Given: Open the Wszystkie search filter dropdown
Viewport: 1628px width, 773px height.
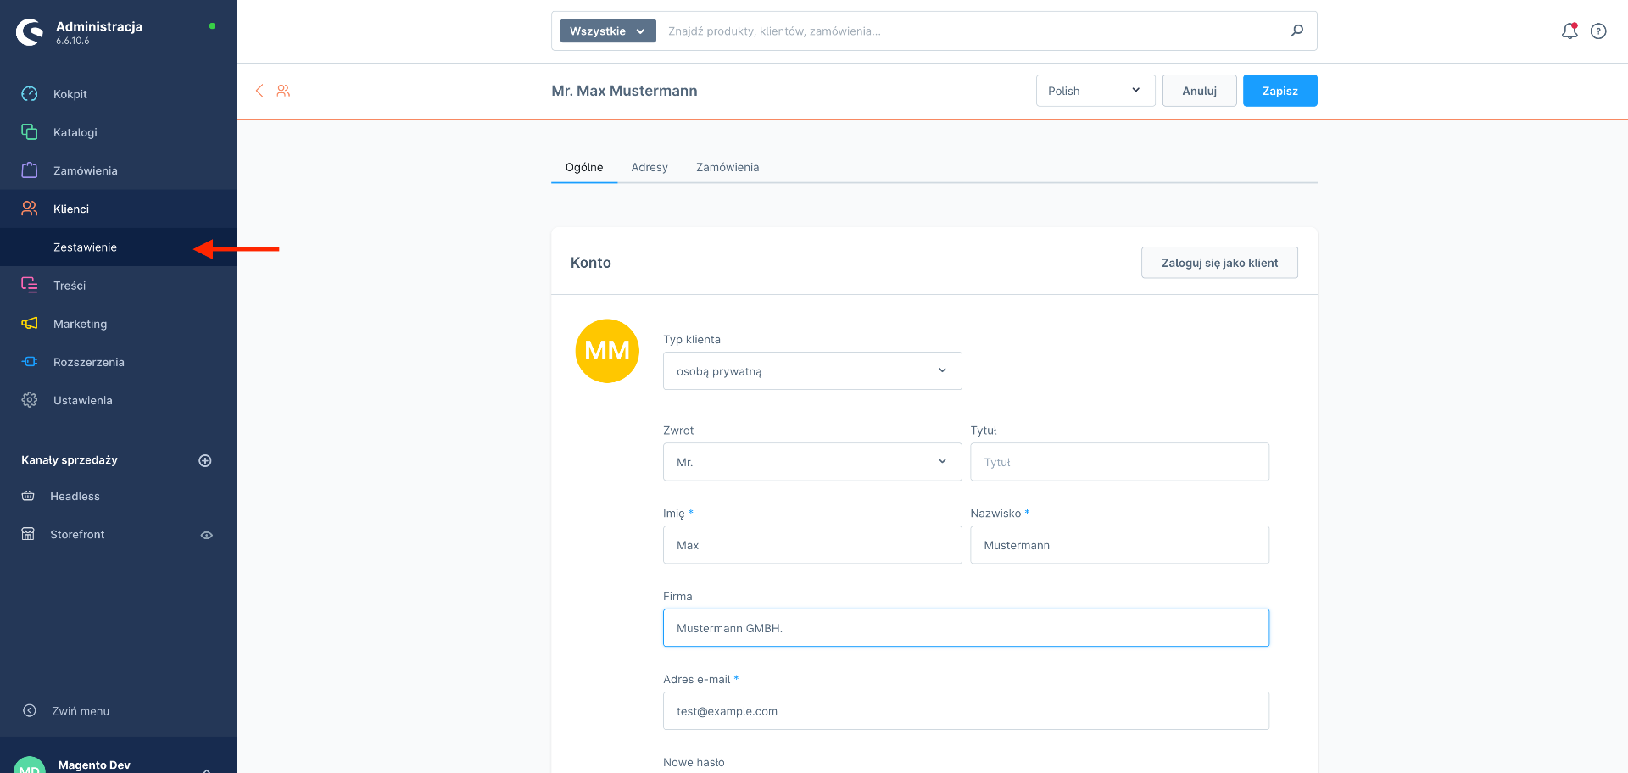Looking at the screenshot, I should [x=607, y=31].
